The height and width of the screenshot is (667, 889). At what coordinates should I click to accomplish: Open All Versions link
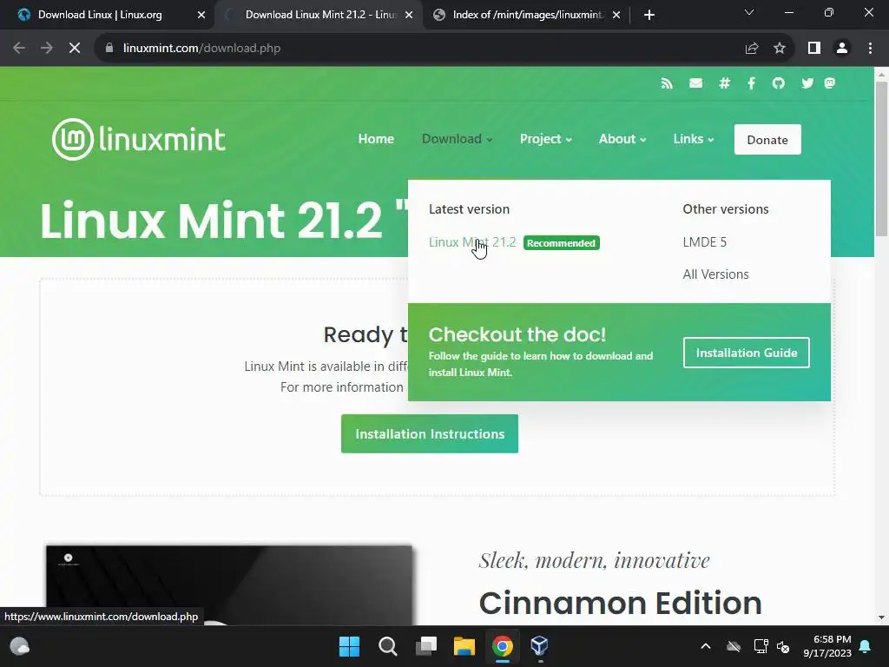[x=715, y=274]
